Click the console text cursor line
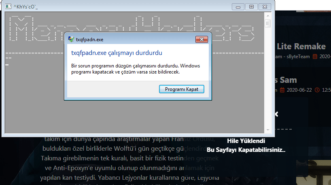 pyautogui.click(x=7, y=65)
